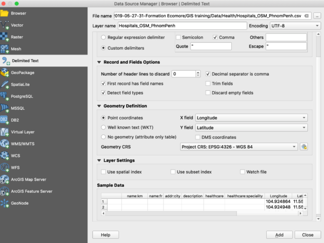
Task: Open the GeoNode snowflake icon
Action: [4, 203]
